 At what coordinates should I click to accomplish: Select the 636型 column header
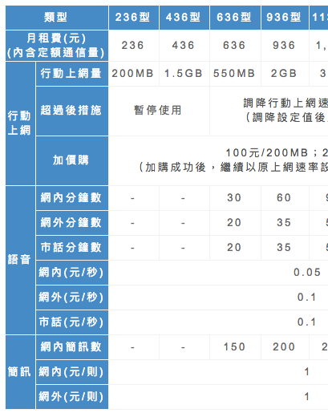pos(235,18)
